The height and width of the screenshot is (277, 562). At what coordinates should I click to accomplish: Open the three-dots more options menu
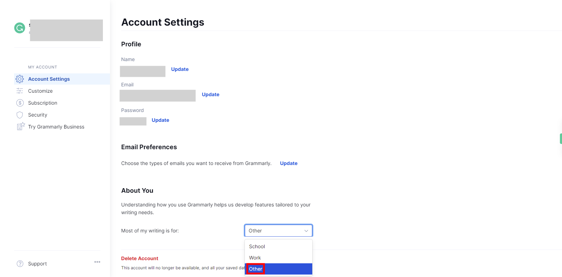tap(97, 262)
